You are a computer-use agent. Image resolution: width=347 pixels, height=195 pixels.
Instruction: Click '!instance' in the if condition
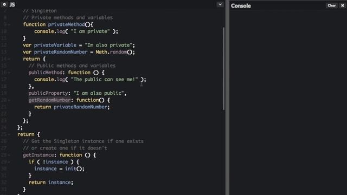click(x=55, y=161)
